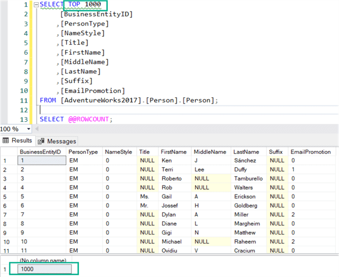The height and width of the screenshot is (277, 339).
Task: Select the LastName cell 'Tamburello'
Action: 249,179
